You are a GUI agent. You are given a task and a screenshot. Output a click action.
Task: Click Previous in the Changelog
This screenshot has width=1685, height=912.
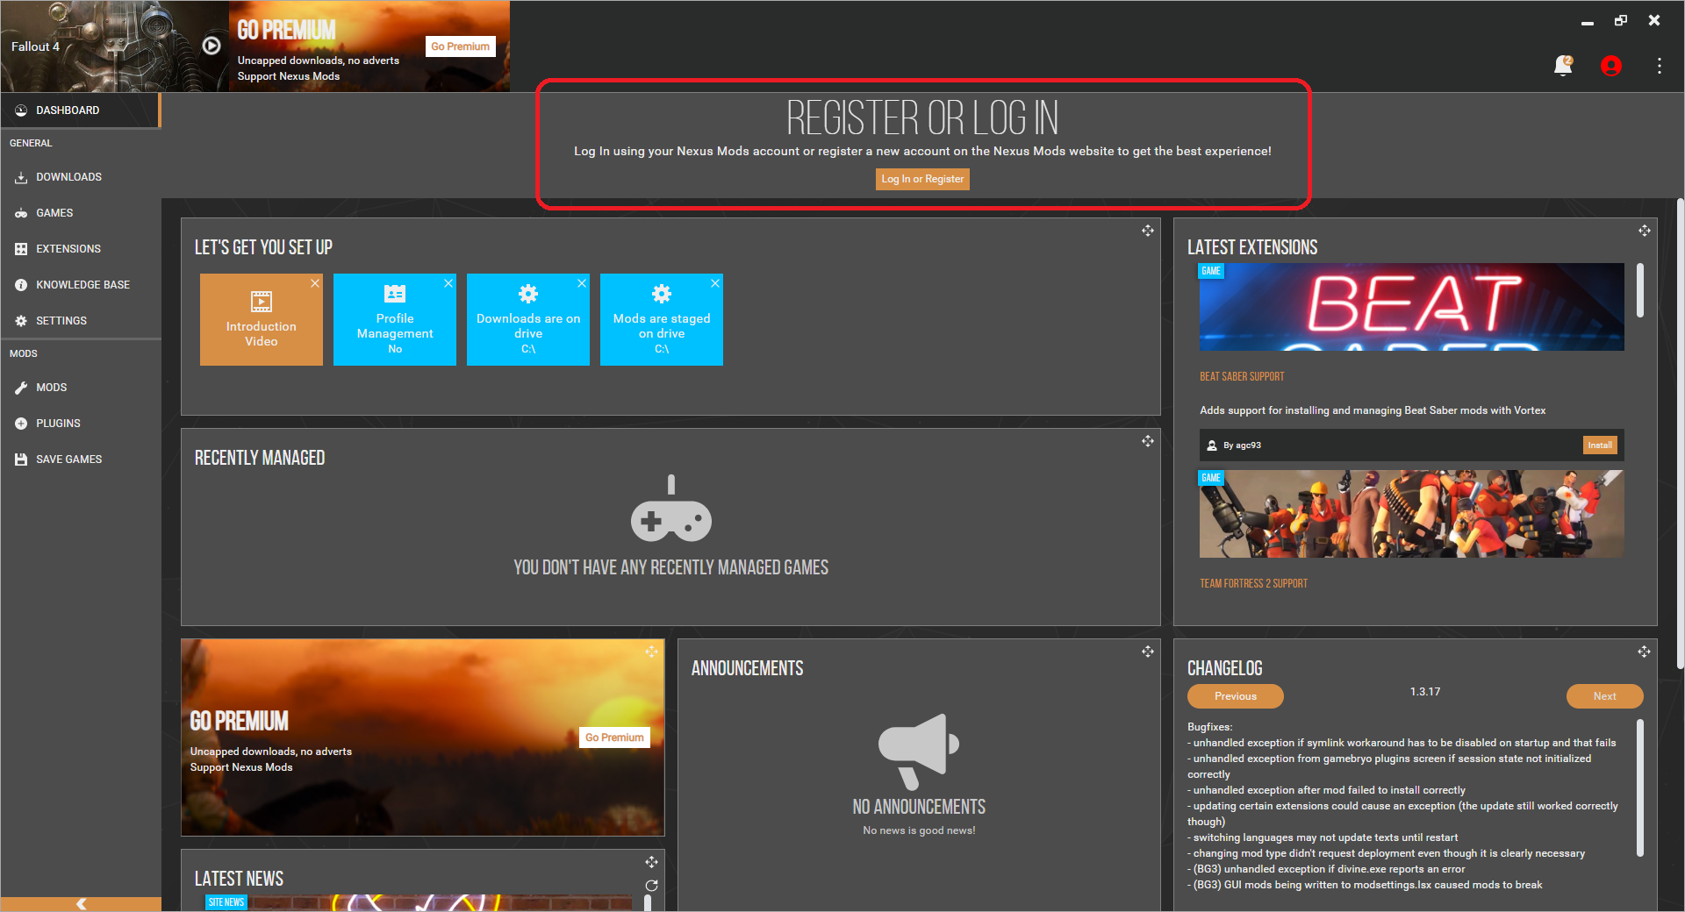pyautogui.click(x=1236, y=696)
